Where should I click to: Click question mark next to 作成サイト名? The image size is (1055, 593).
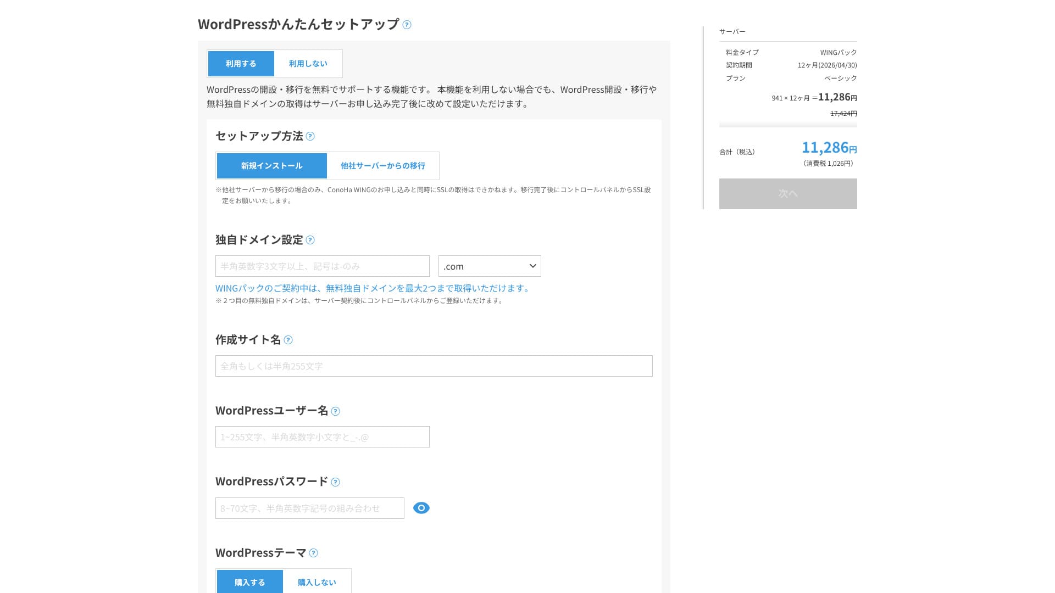click(288, 340)
